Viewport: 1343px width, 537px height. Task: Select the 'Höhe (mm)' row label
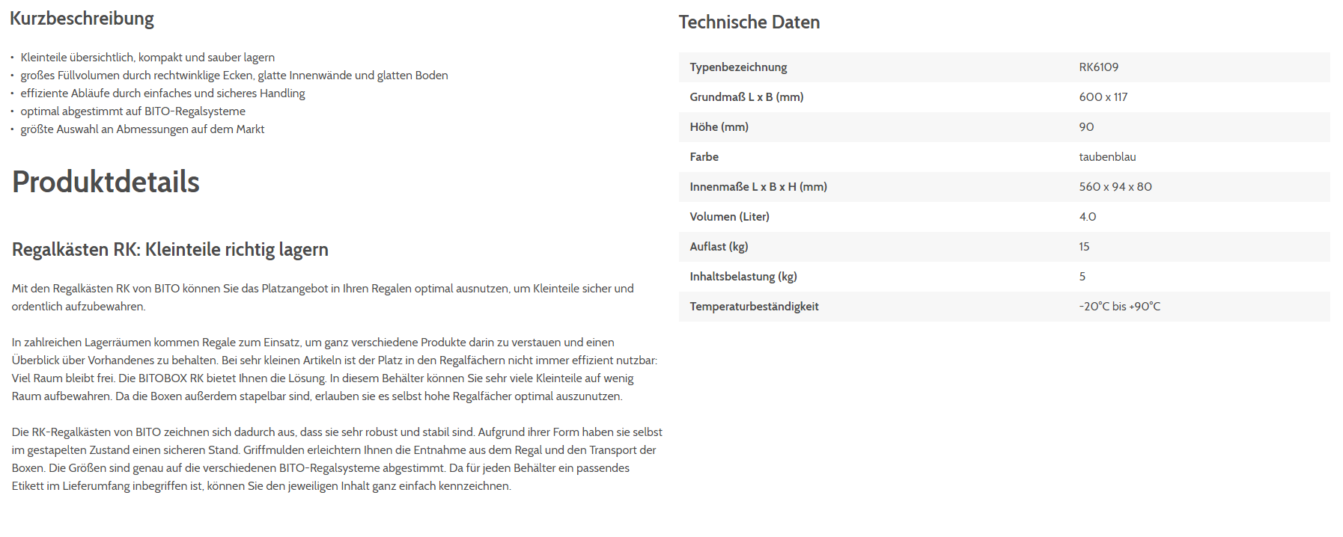click(719, 127)
